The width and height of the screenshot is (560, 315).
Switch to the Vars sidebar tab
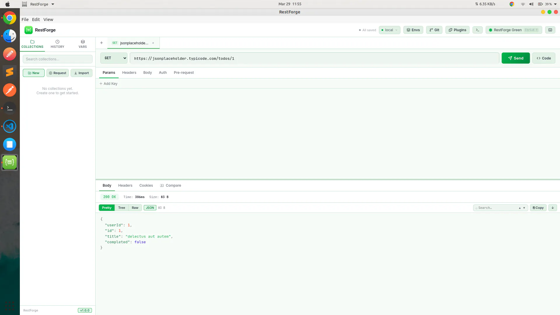coord(83,44)
